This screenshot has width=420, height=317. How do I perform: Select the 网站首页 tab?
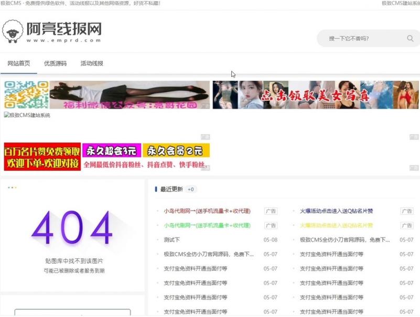[x=19, y=63]
